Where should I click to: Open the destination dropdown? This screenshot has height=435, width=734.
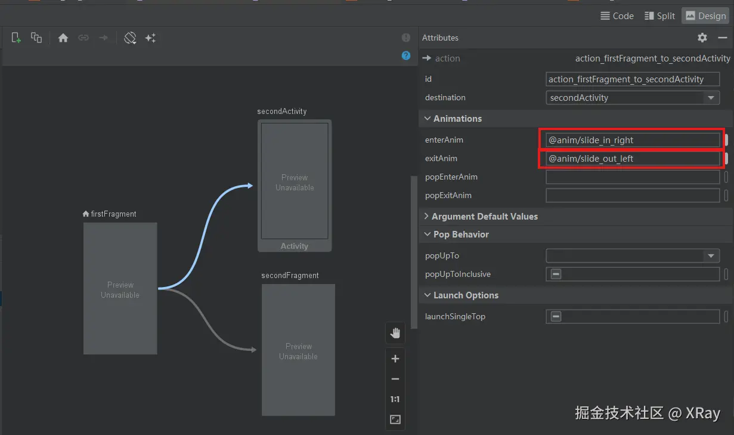point(711,98)
